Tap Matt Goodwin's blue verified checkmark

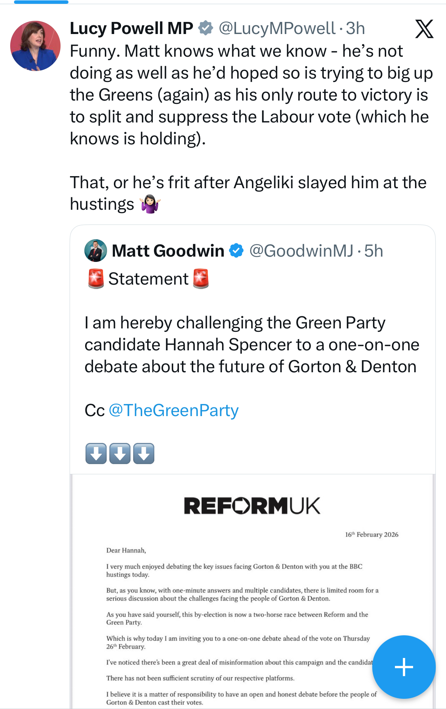pos(236,251)
